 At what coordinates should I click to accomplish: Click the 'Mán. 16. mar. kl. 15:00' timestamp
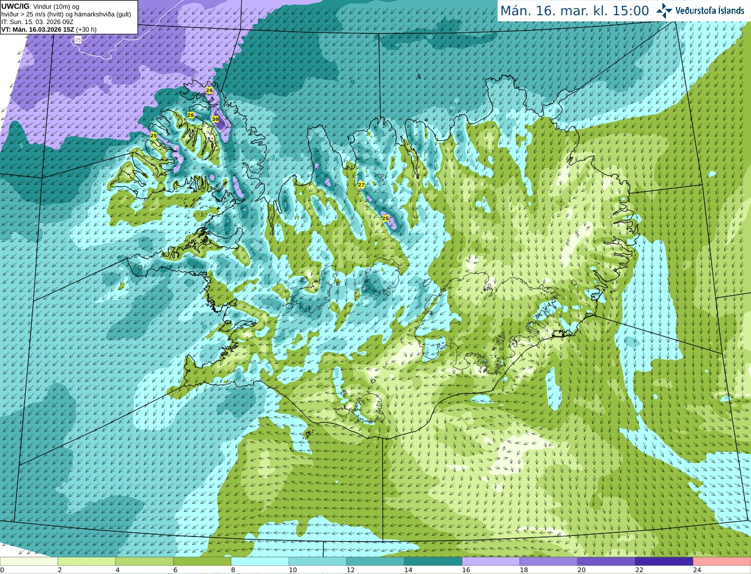click(574, 11)
